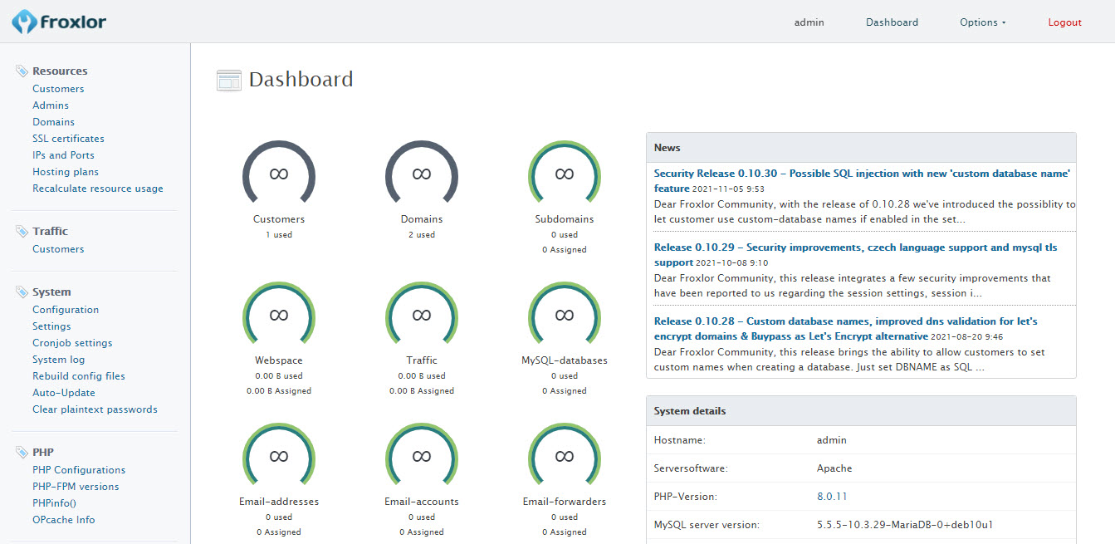Expand the Options dropdown menu
Viewport: 1115px width, 544px height.
982,22
